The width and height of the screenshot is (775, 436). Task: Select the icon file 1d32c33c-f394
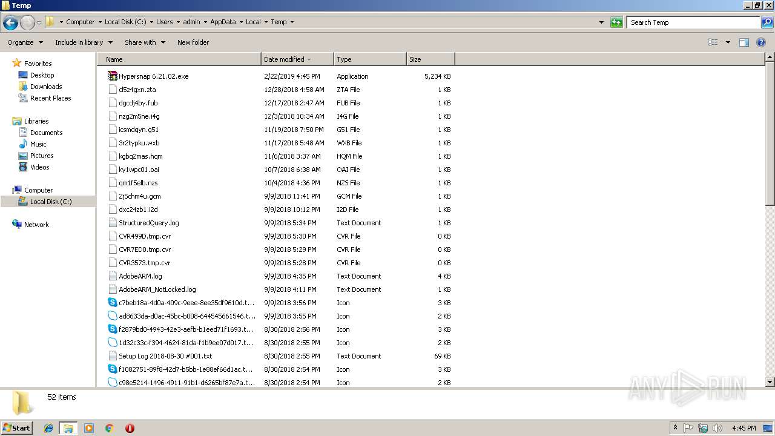pyautogui.click(x=113, y=343)
